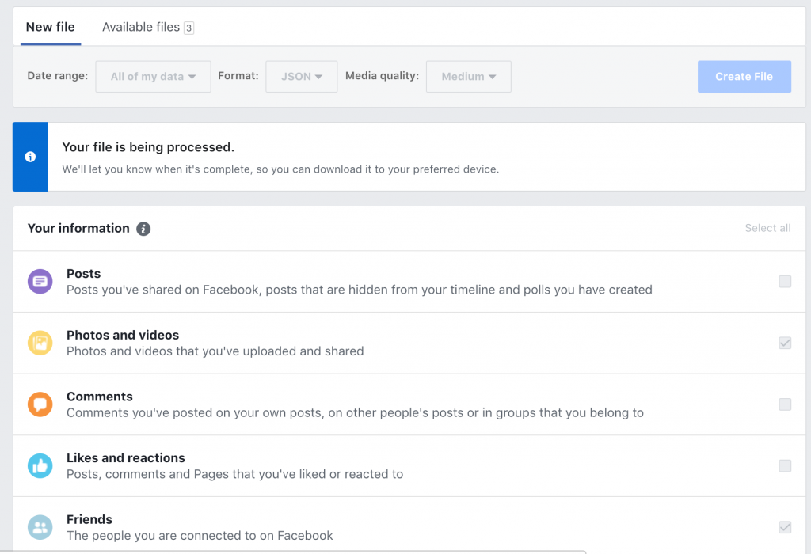This screenshot has width=811, height=554.
Task: Uncheck the Friends checkbox
Action: 785,527
